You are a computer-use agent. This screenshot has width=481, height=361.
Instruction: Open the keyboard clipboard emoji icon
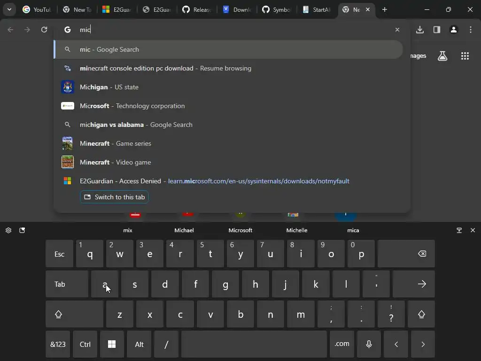(x=22, y=230)
